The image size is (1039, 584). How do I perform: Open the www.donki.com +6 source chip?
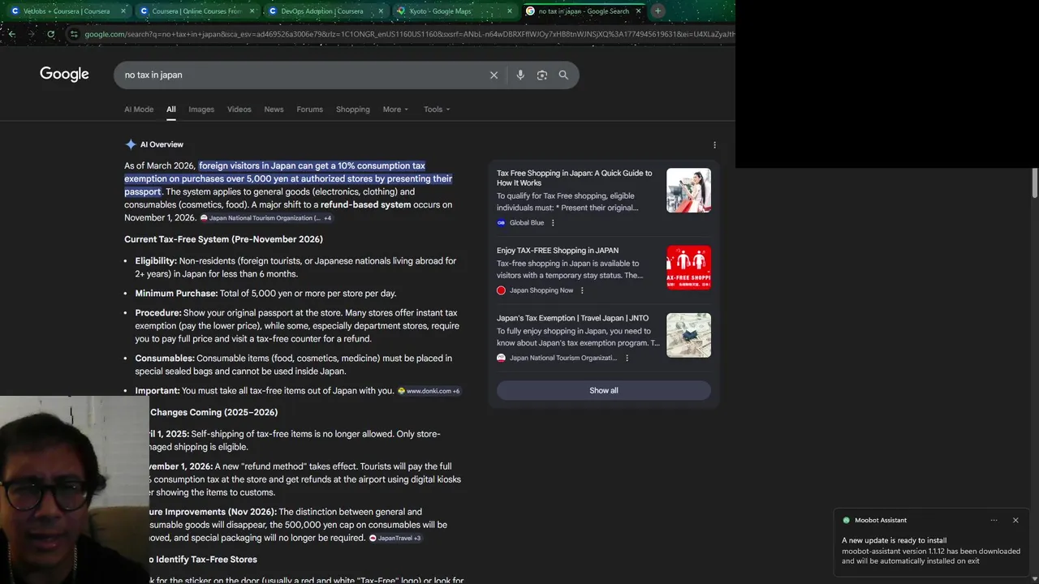click(x=429, y=391)
